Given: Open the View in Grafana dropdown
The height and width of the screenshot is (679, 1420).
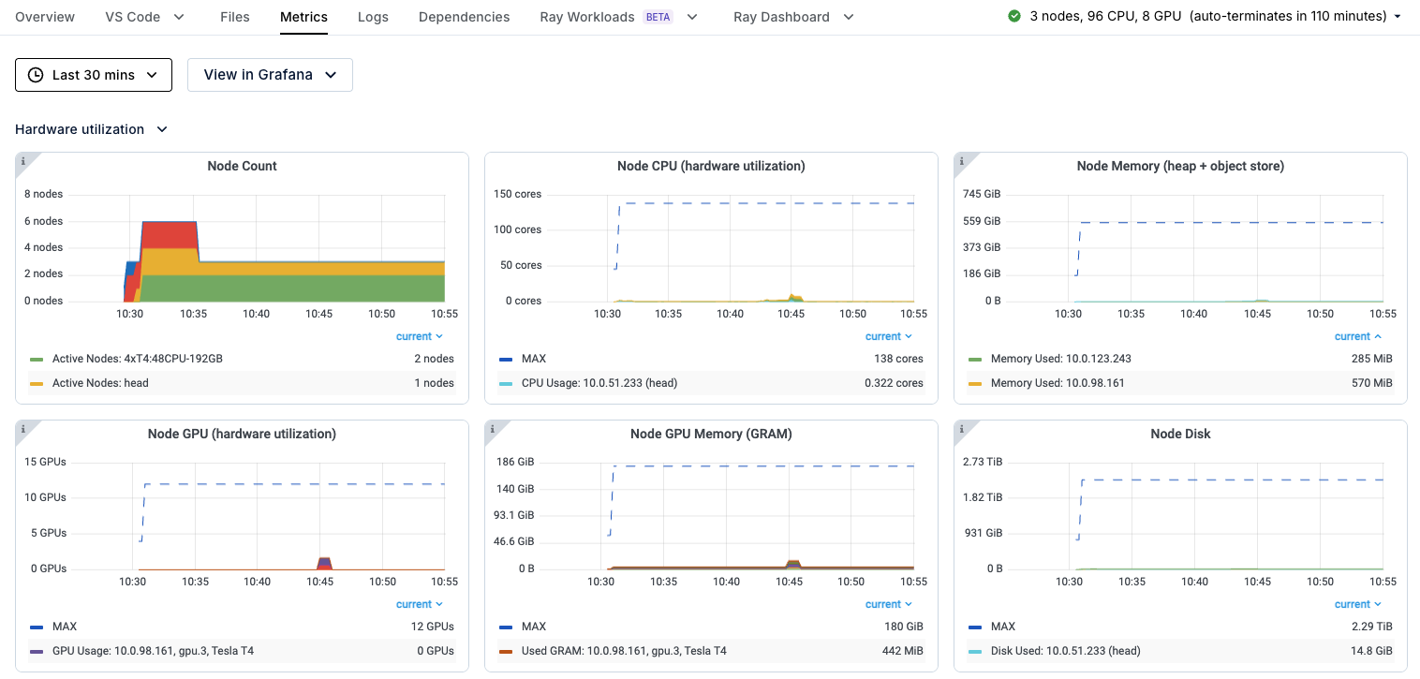Looking at the screenshot, I should point(270,75).
